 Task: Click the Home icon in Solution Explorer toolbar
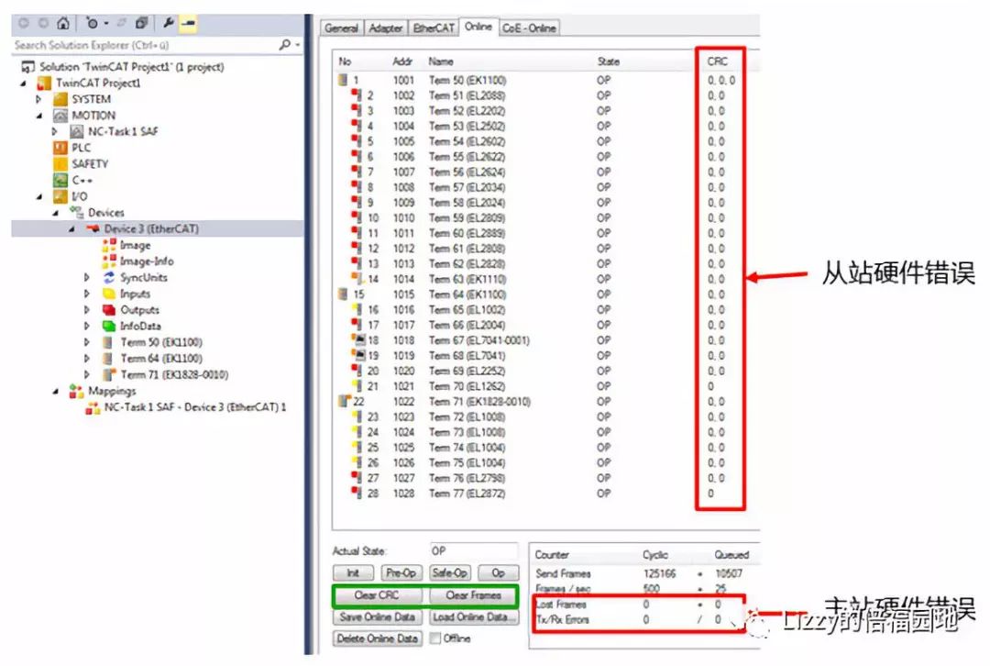(x=62, y=23)
